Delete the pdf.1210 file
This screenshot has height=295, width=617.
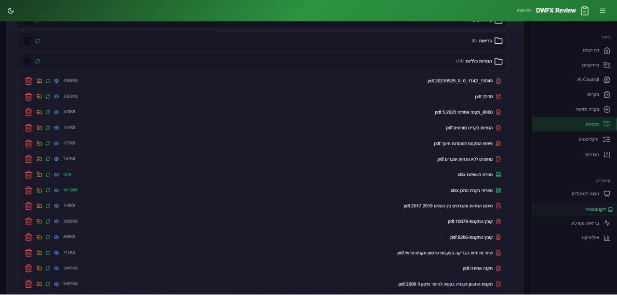pos(28,96)
